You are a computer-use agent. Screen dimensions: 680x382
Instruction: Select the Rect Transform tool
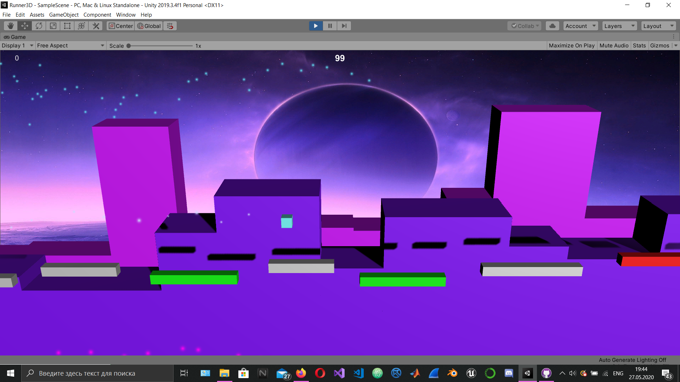tap(67, 26)
